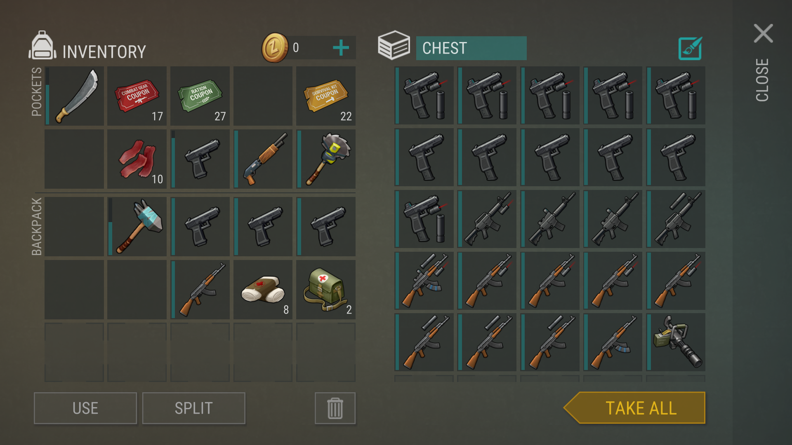
Task: Click the USE button
Action: (85, 408)
